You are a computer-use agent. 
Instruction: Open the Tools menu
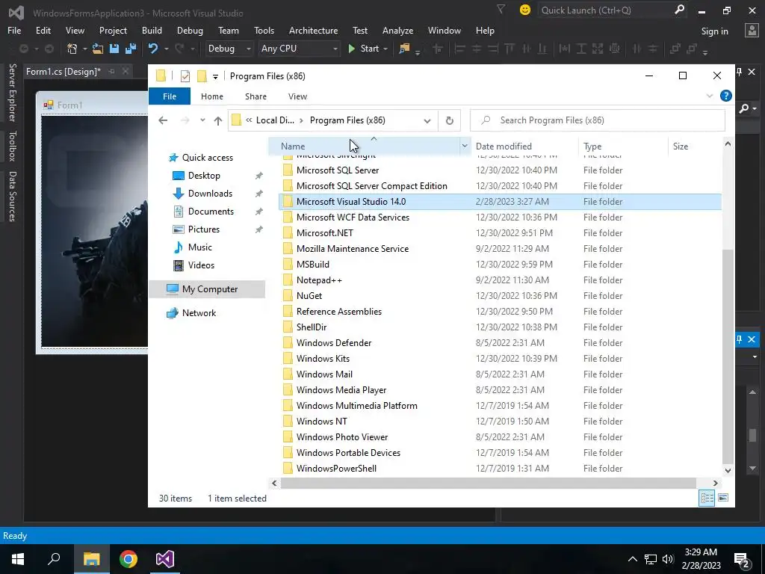tap(264, 30)
